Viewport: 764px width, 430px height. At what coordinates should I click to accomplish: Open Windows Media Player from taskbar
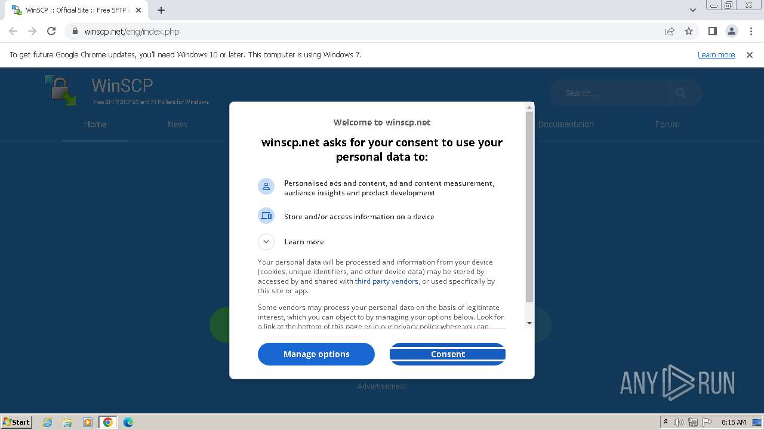pos(88,422)
